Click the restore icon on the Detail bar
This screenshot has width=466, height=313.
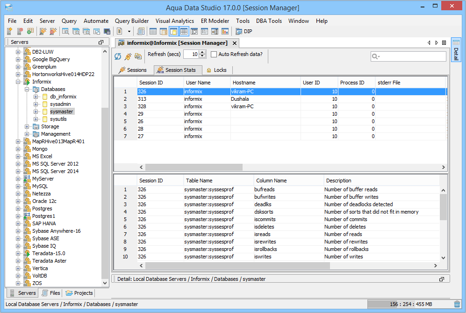[x=442, y=279]
